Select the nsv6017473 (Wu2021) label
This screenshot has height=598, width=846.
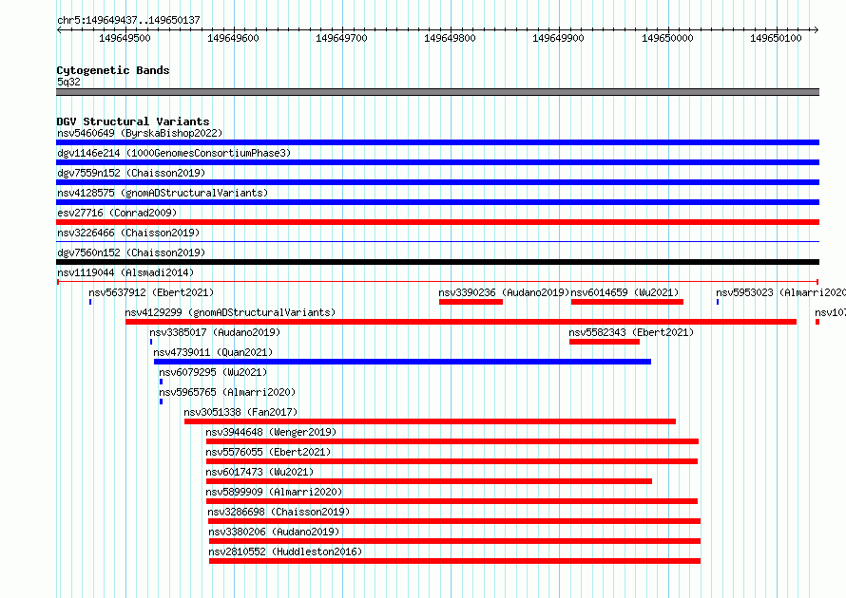coord(260,472)
